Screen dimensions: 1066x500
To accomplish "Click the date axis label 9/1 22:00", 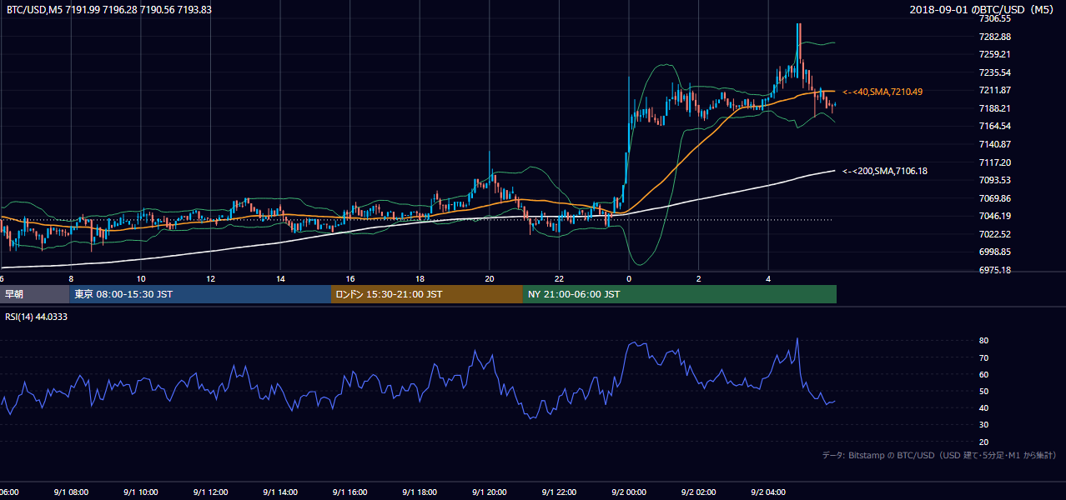I will pos(560,492).
